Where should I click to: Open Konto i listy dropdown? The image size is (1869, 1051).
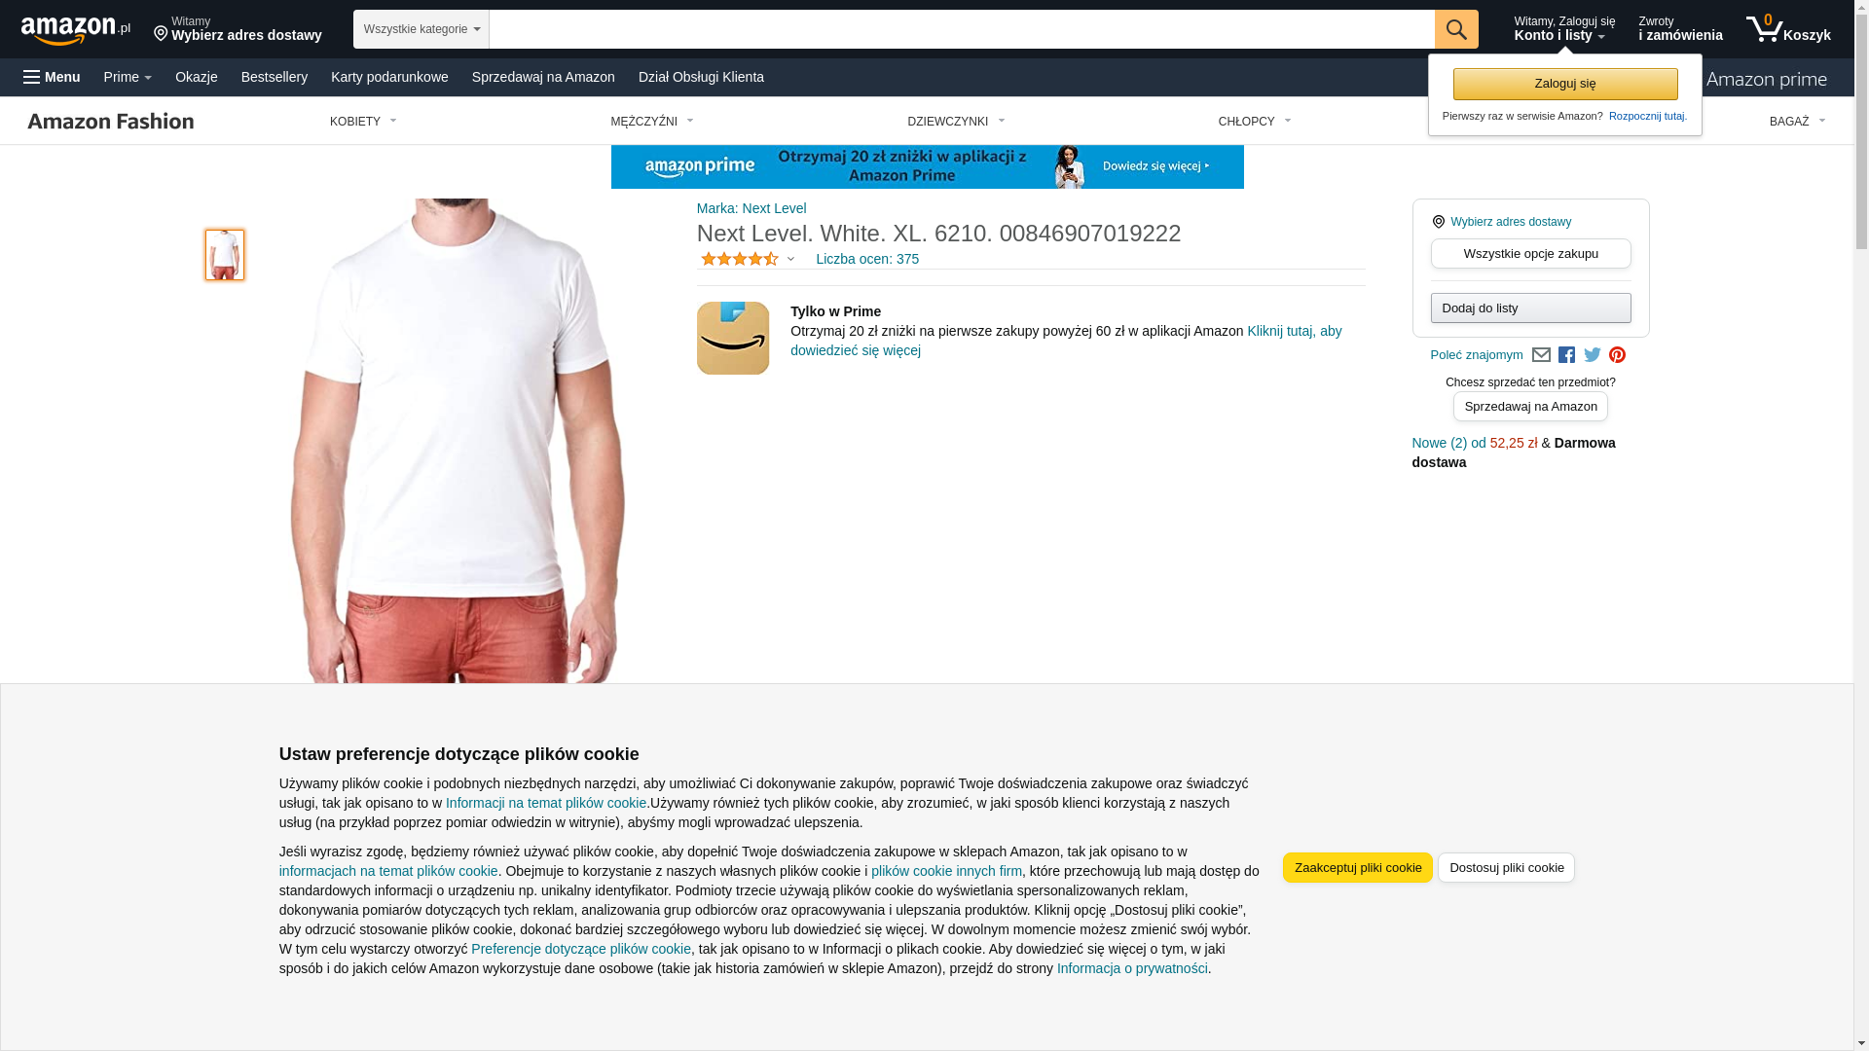(x=1564, y=29)
